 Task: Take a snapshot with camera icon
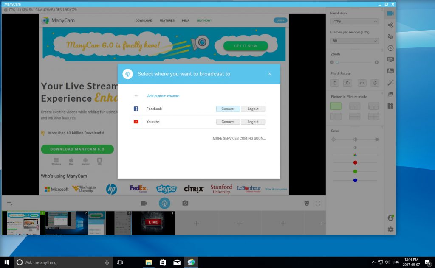[185, 203]
